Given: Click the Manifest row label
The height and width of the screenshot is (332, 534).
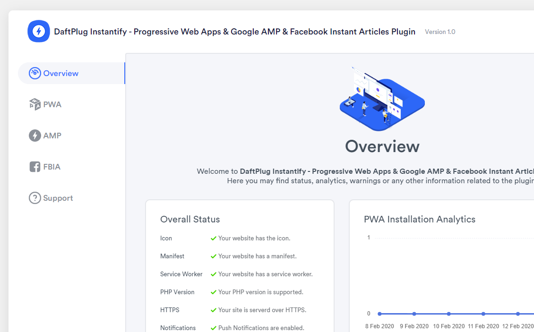Looking at the screenshot, I should tap(172, 256).
